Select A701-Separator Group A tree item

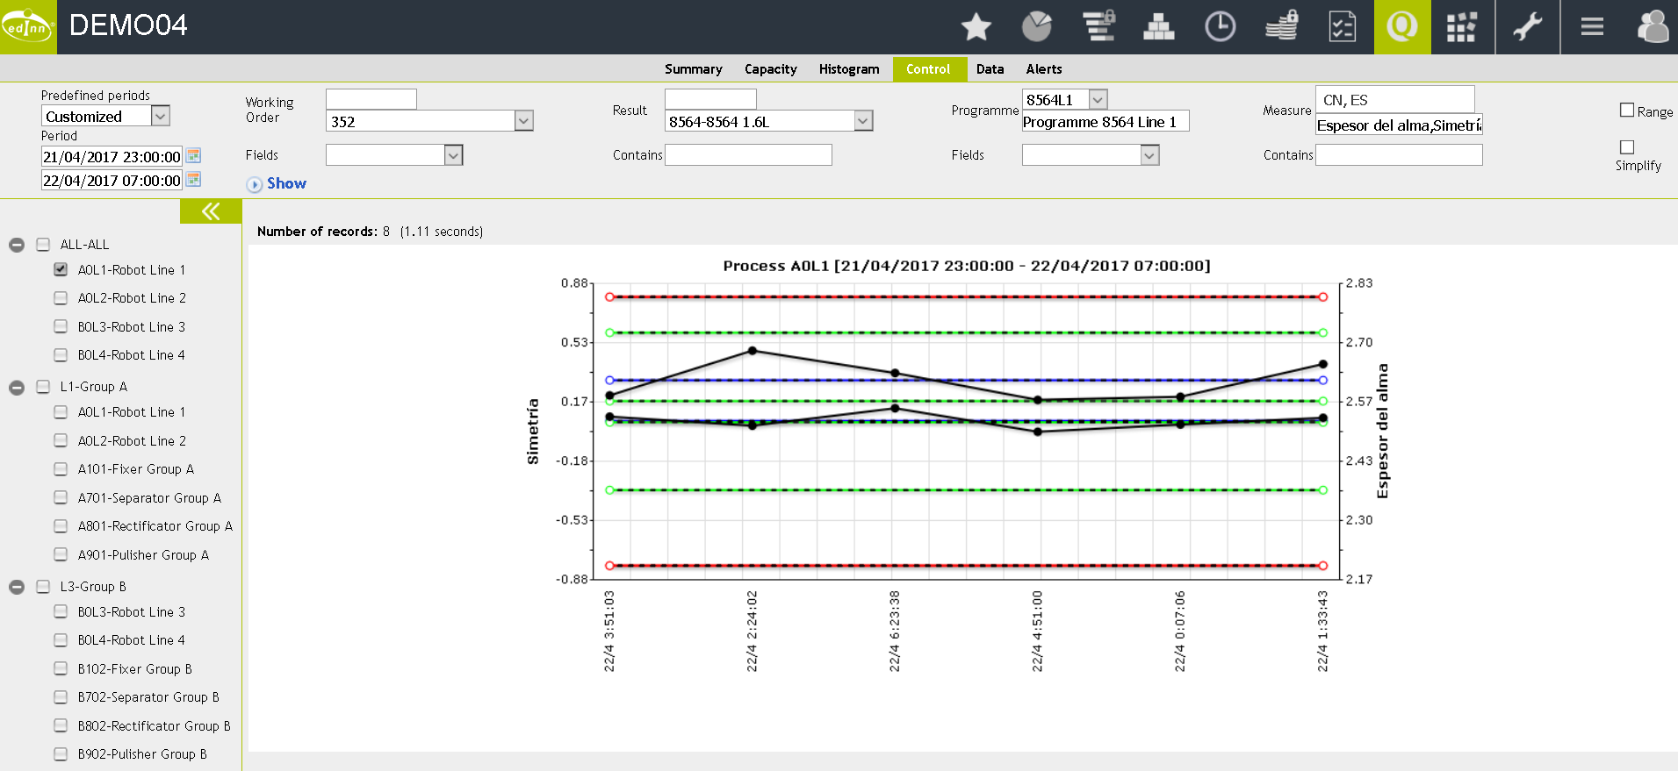(x=149, y=498)
